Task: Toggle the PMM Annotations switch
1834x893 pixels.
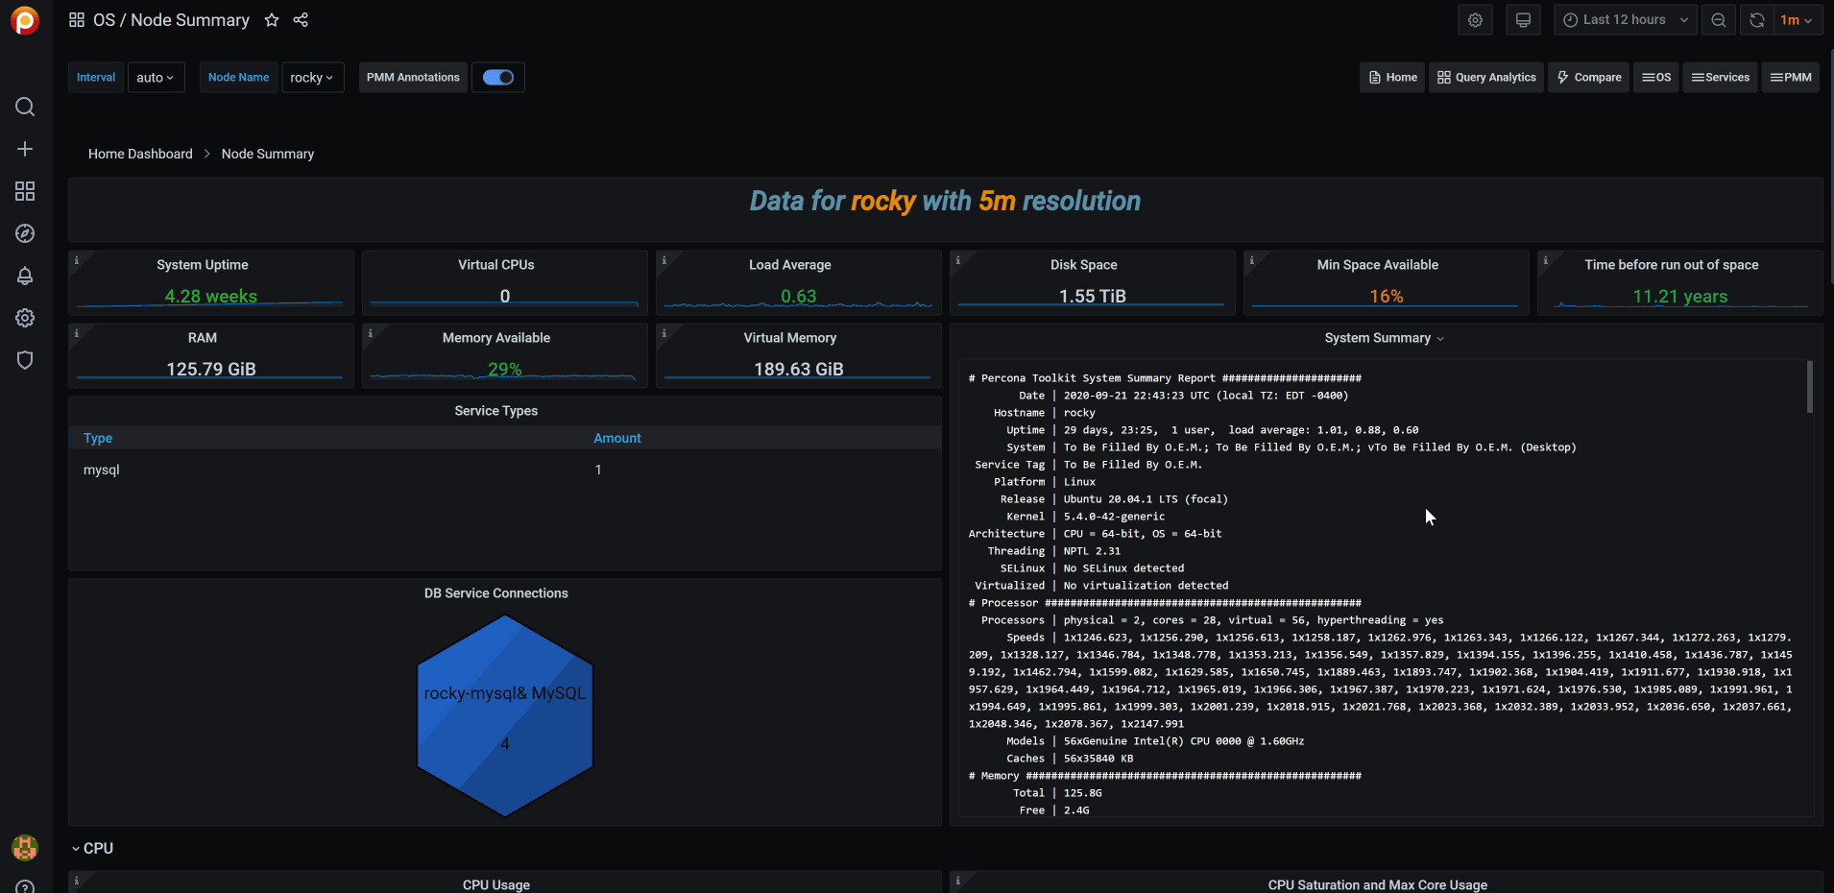Action: (497, 77)
